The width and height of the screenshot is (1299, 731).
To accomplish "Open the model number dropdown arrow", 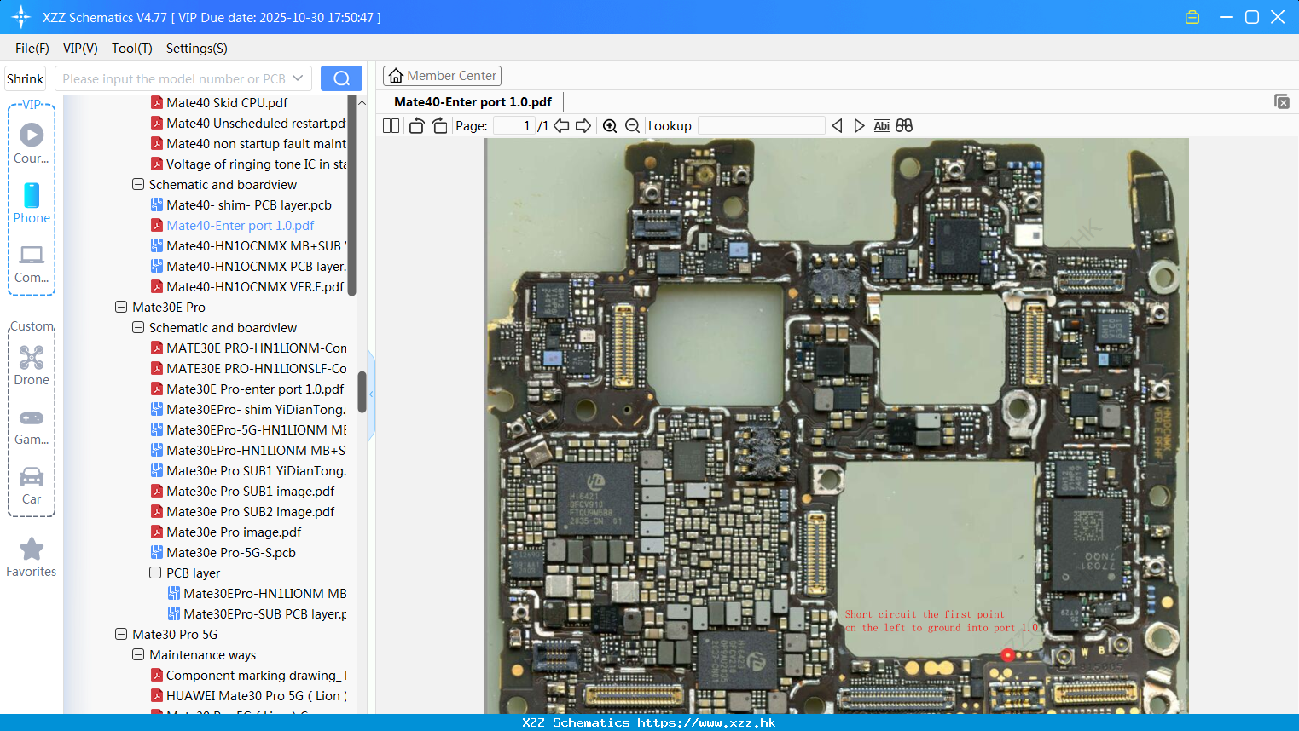I will point(298,78).
